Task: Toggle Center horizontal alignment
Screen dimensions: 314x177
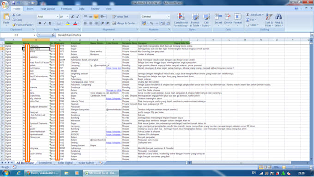Action: point(91,23)
